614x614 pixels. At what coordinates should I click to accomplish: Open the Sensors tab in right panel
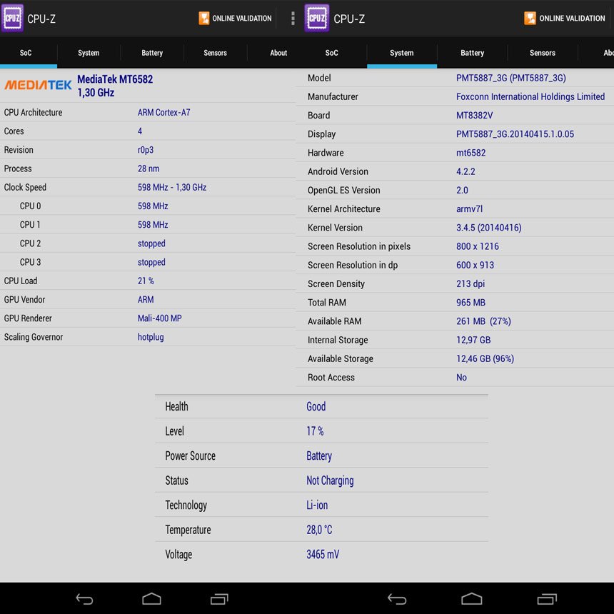(543, 53)
